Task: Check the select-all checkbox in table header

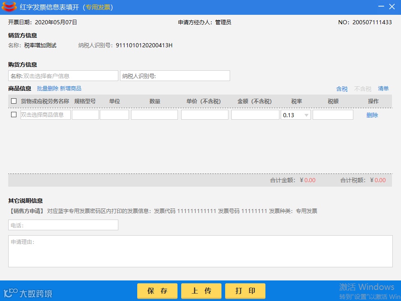Action: 14,101
